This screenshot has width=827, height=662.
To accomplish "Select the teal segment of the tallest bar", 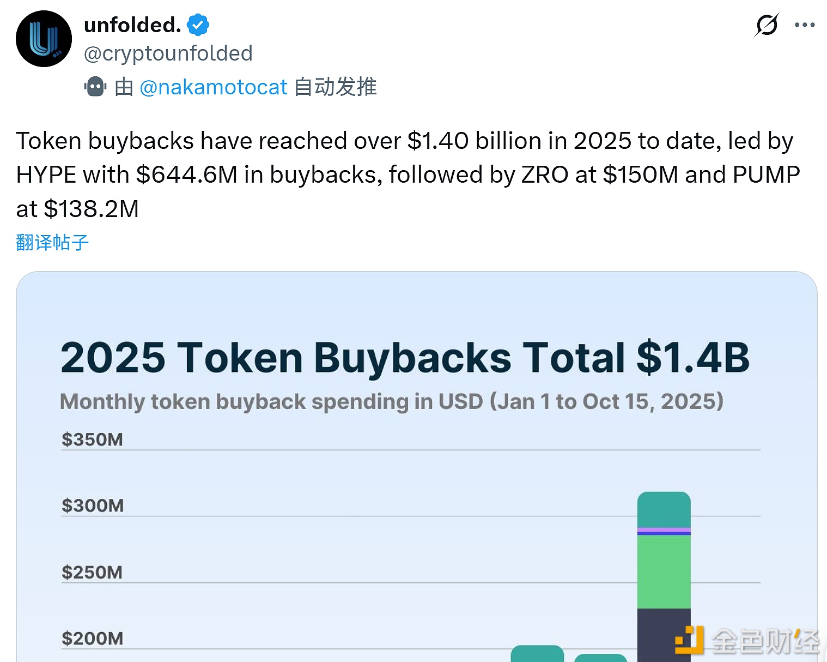I will tap(664, 510).
